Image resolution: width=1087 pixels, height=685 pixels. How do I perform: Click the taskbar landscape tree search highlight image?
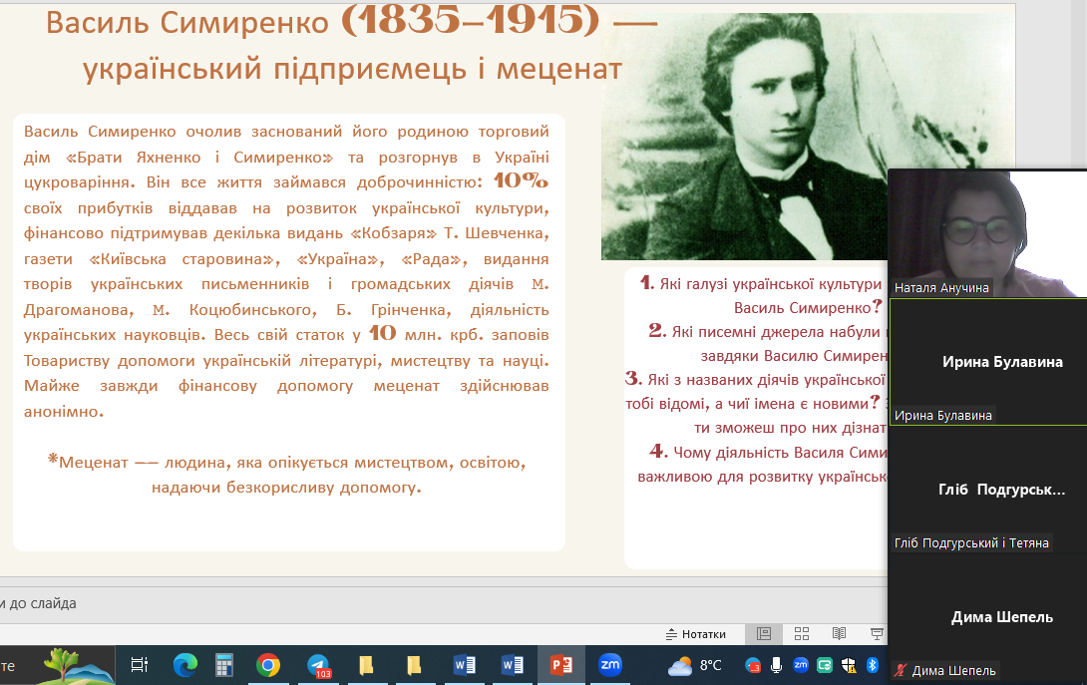(78, 665)
